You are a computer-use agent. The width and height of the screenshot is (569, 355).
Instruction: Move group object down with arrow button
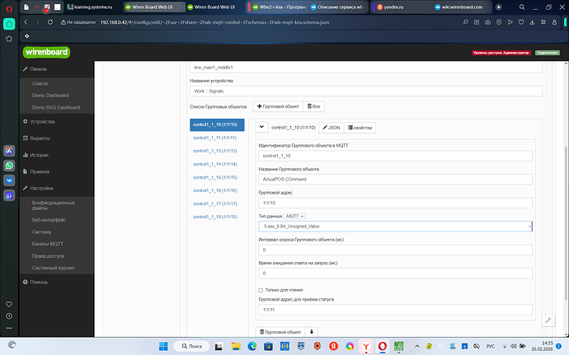tap(312, 332)
